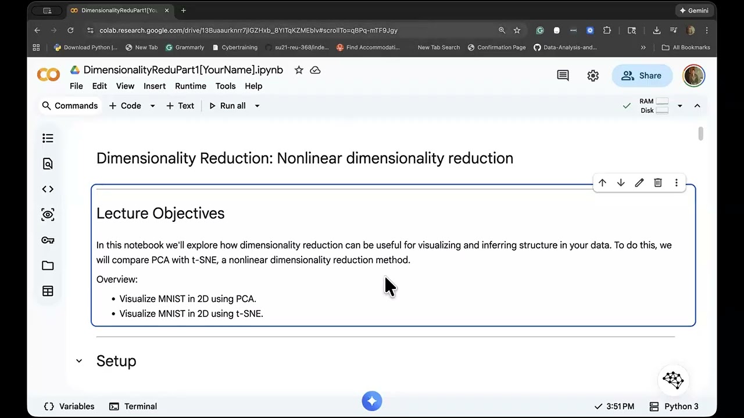The image size is (744, 418).
Task: Collapse the header toolbar with chevron
Action: [697, 106]
